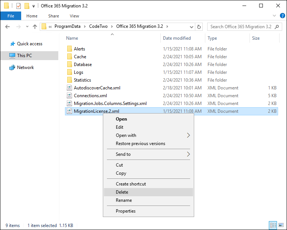Image resolution: width=287 pixels, height=230 pixels.
Task: Click the This PC monitor icon
Action: [12, 56]
